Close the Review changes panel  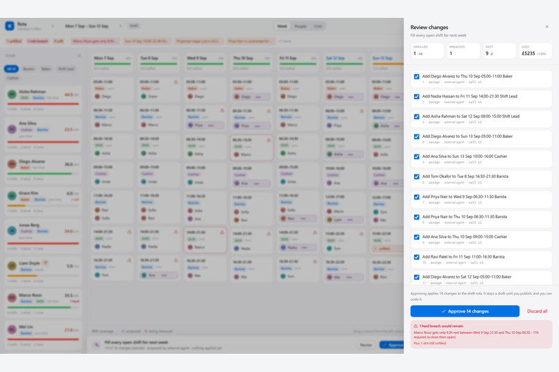pyautogui.click(x=547, y=27)
